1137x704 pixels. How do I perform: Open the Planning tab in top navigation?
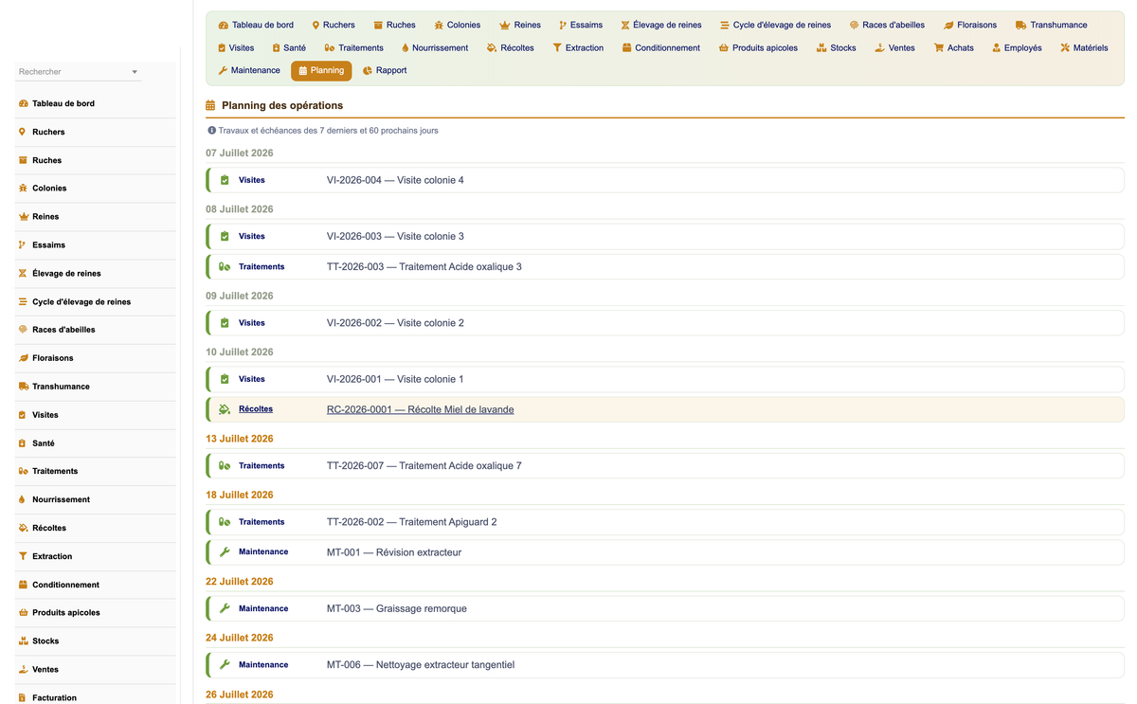(x=321, y=70)
